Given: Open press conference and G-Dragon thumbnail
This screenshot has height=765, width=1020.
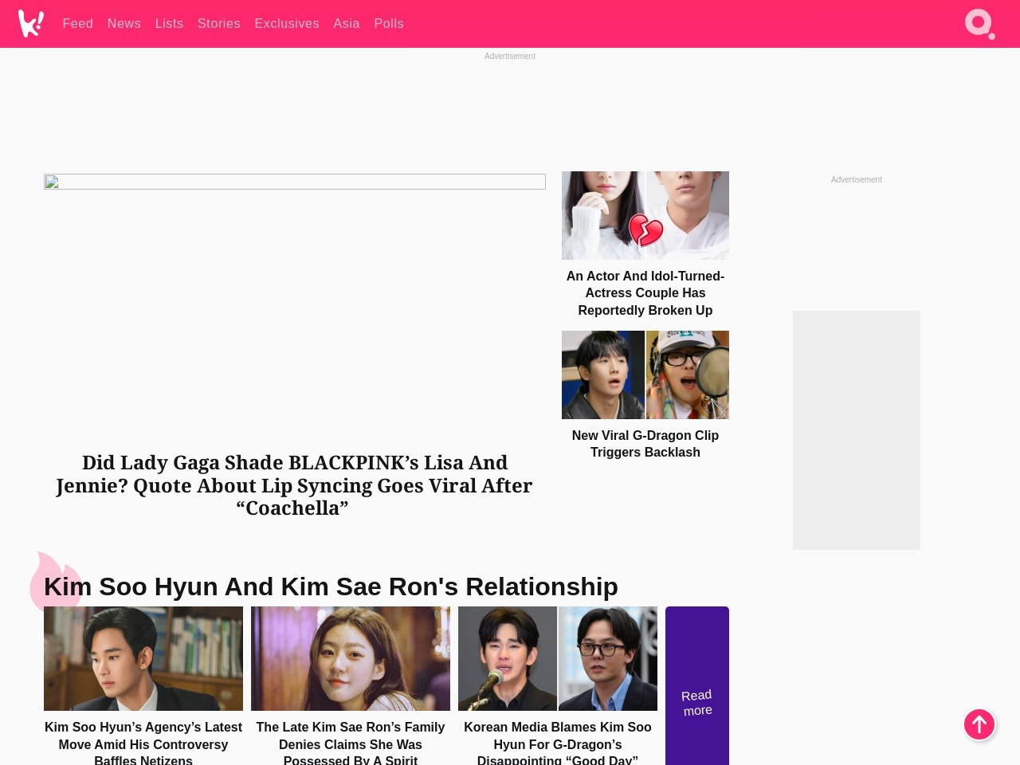Looking at the screenshot, I should tap(558, 658).
